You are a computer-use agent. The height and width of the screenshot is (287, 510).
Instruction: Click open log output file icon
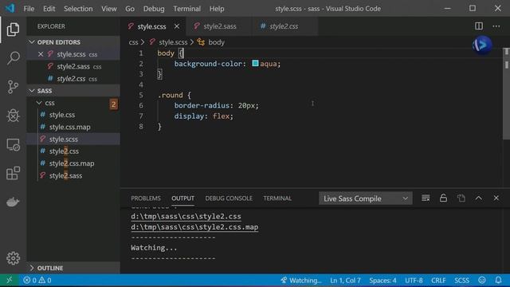pos(461,199)
